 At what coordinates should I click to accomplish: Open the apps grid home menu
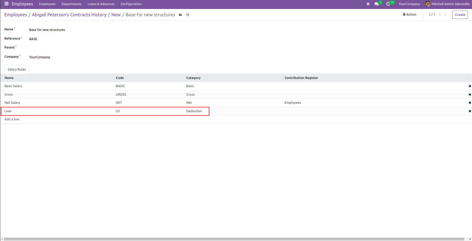pos(6,4)
